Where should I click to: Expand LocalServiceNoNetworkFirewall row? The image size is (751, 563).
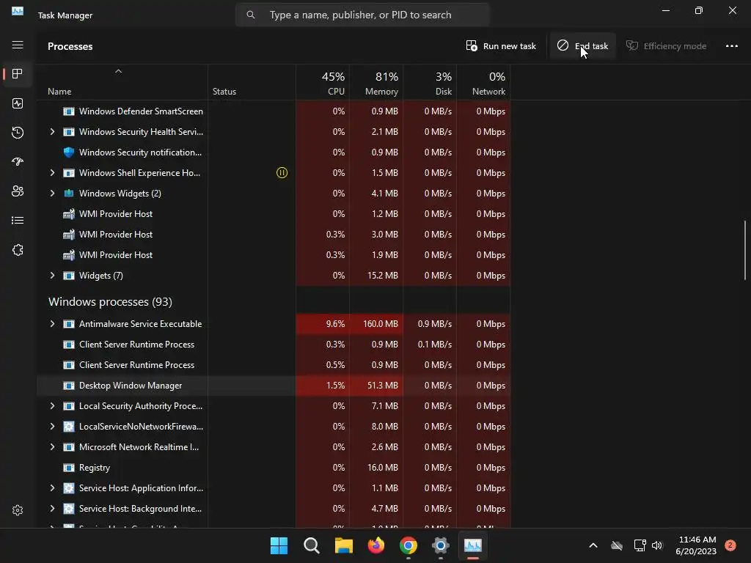[52, 427]
